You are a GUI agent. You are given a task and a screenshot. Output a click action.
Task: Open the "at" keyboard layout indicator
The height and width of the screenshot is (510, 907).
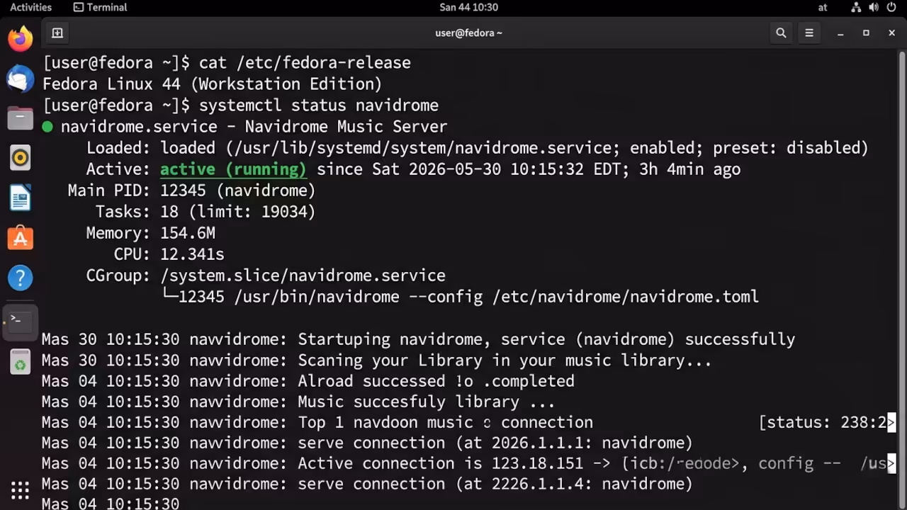[x=823, y=7]
